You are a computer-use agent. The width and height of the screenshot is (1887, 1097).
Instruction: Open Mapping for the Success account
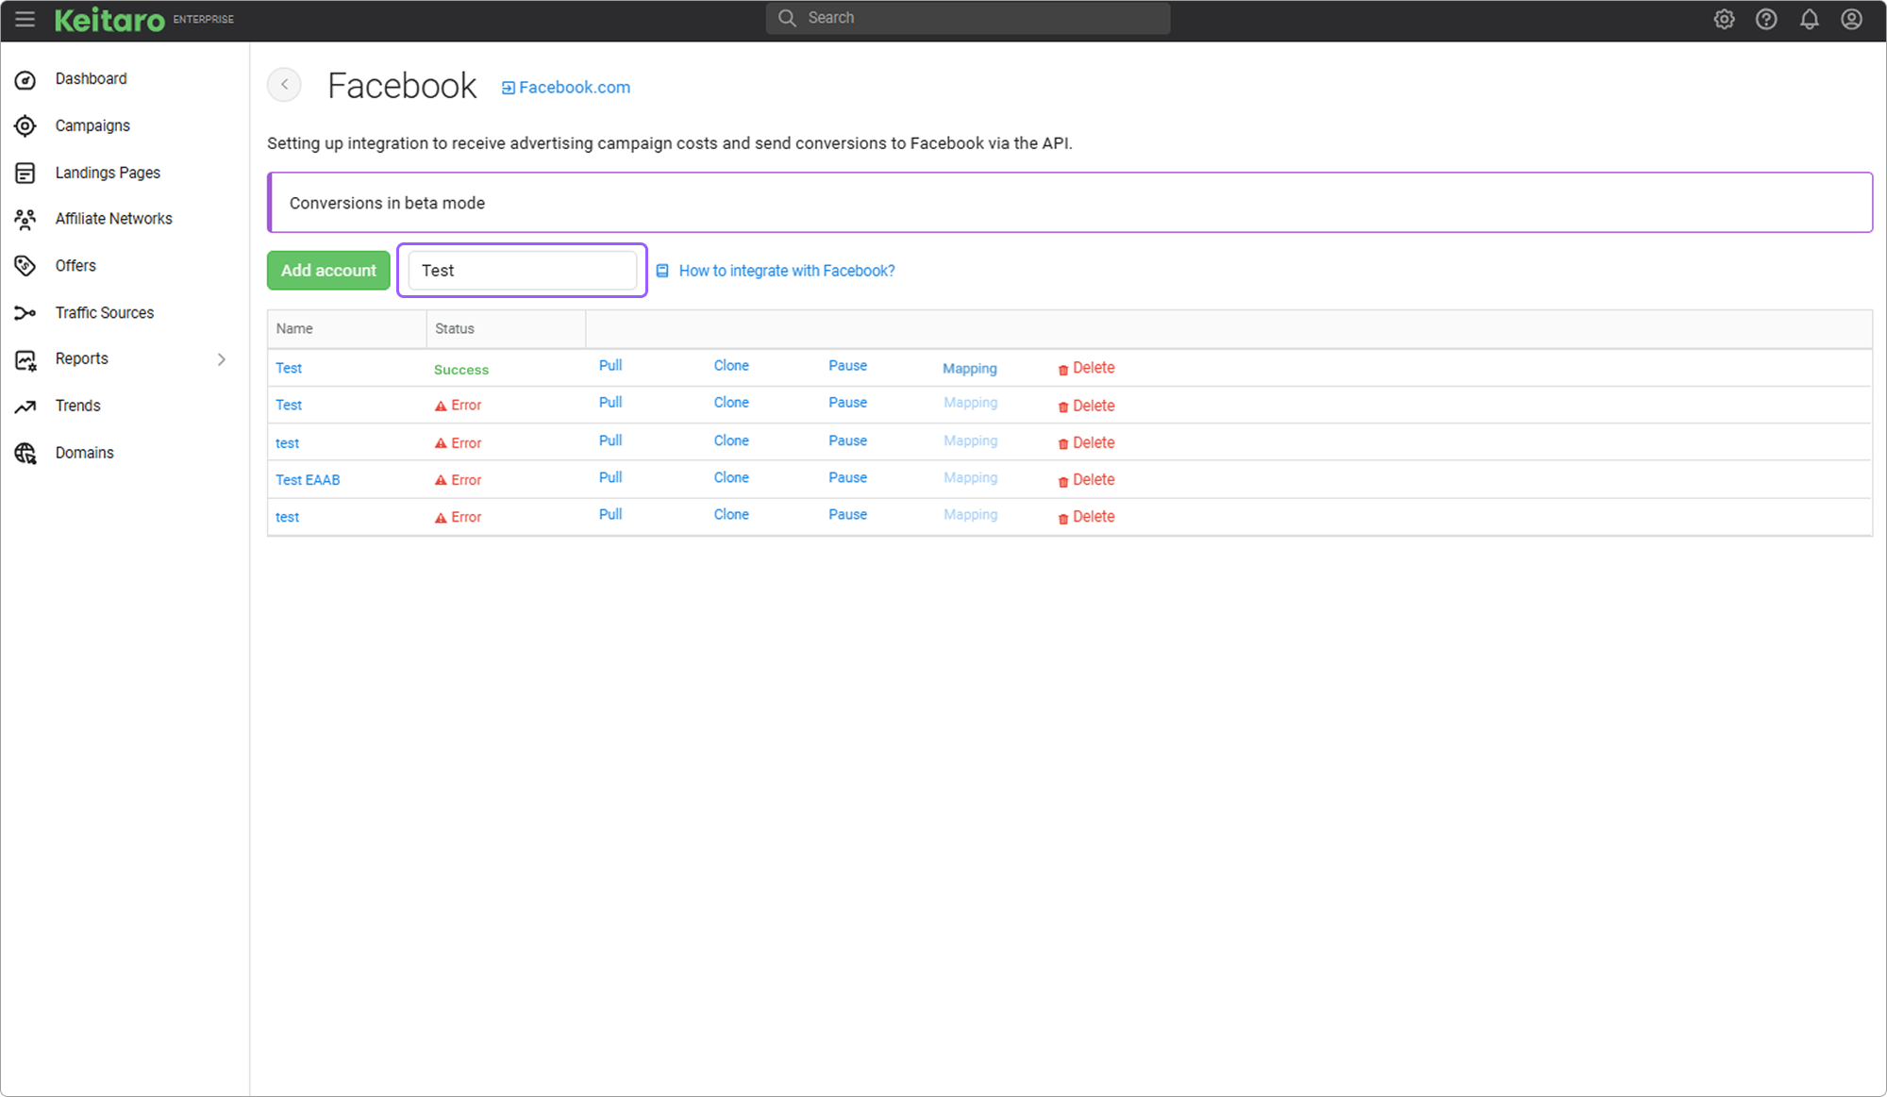point(969,368)
